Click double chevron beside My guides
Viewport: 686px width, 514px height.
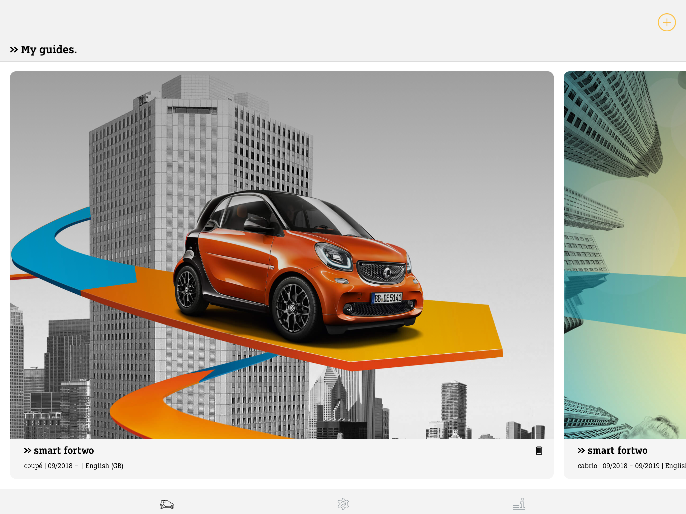(14, 50)
